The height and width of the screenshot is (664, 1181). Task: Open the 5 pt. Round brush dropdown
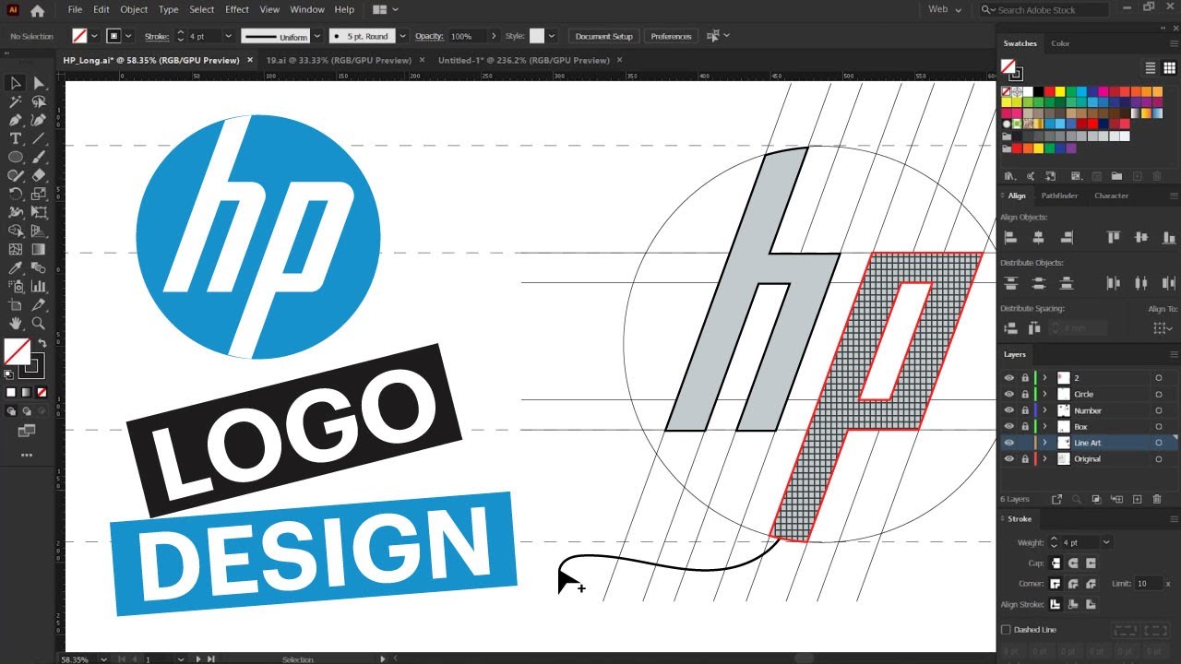(x=404, y=36)
